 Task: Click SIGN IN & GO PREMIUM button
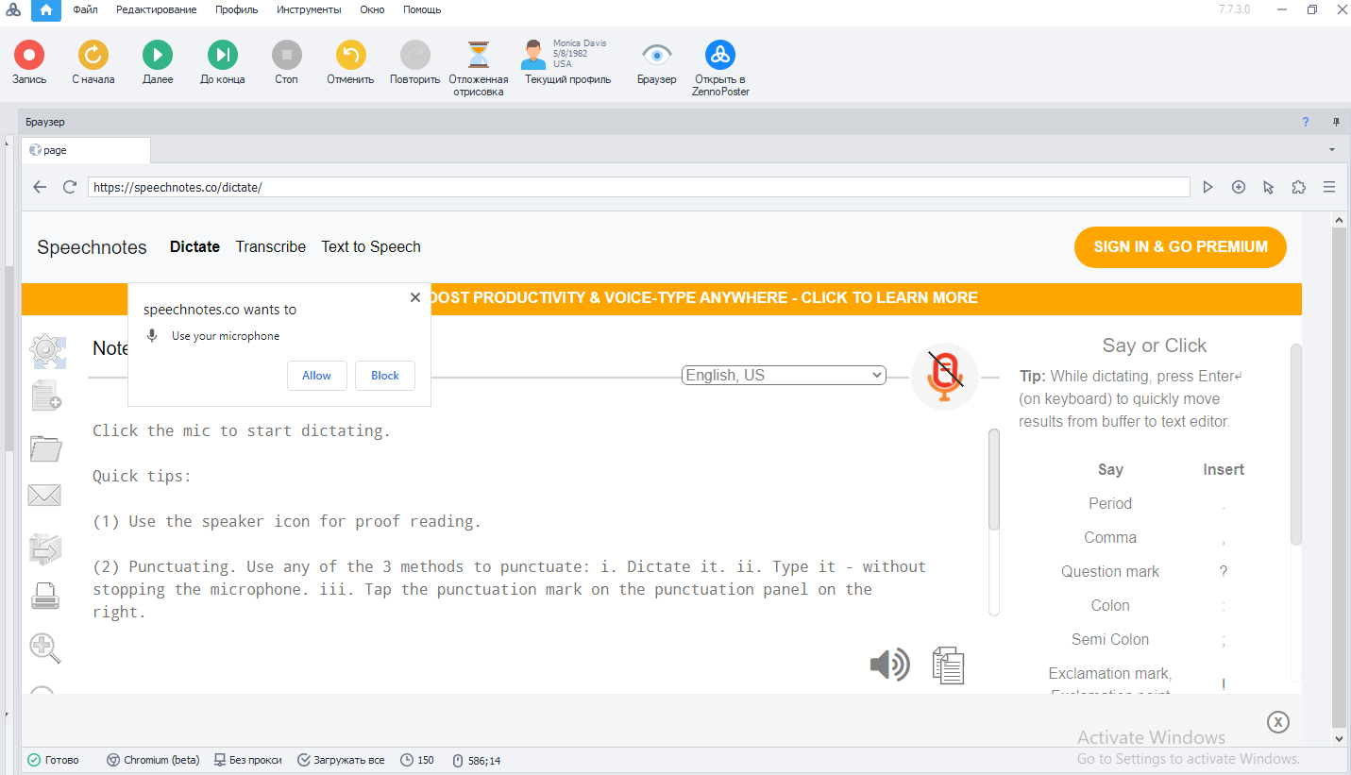pos(1180,246)
